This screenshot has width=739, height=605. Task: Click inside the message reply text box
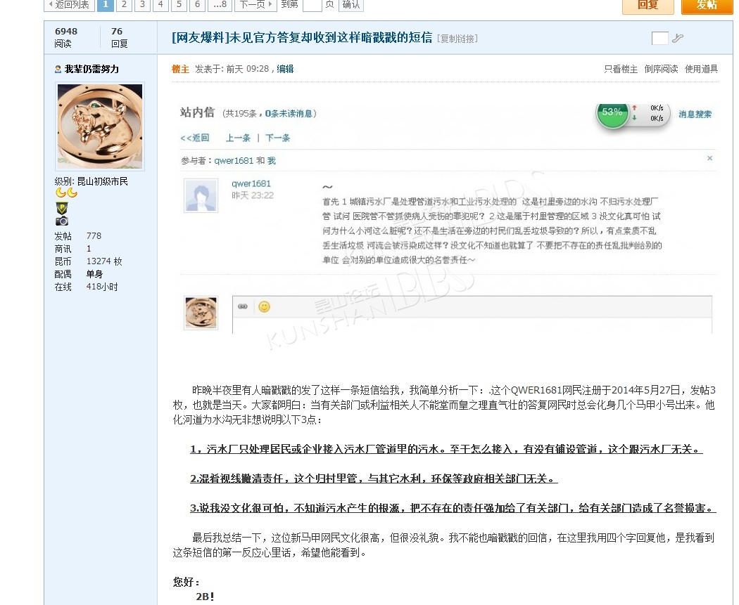[x=472, y=327]
